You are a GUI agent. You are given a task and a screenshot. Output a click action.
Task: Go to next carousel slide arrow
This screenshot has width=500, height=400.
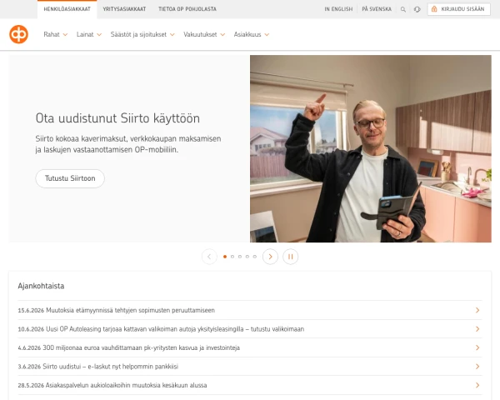pos(270,257)
